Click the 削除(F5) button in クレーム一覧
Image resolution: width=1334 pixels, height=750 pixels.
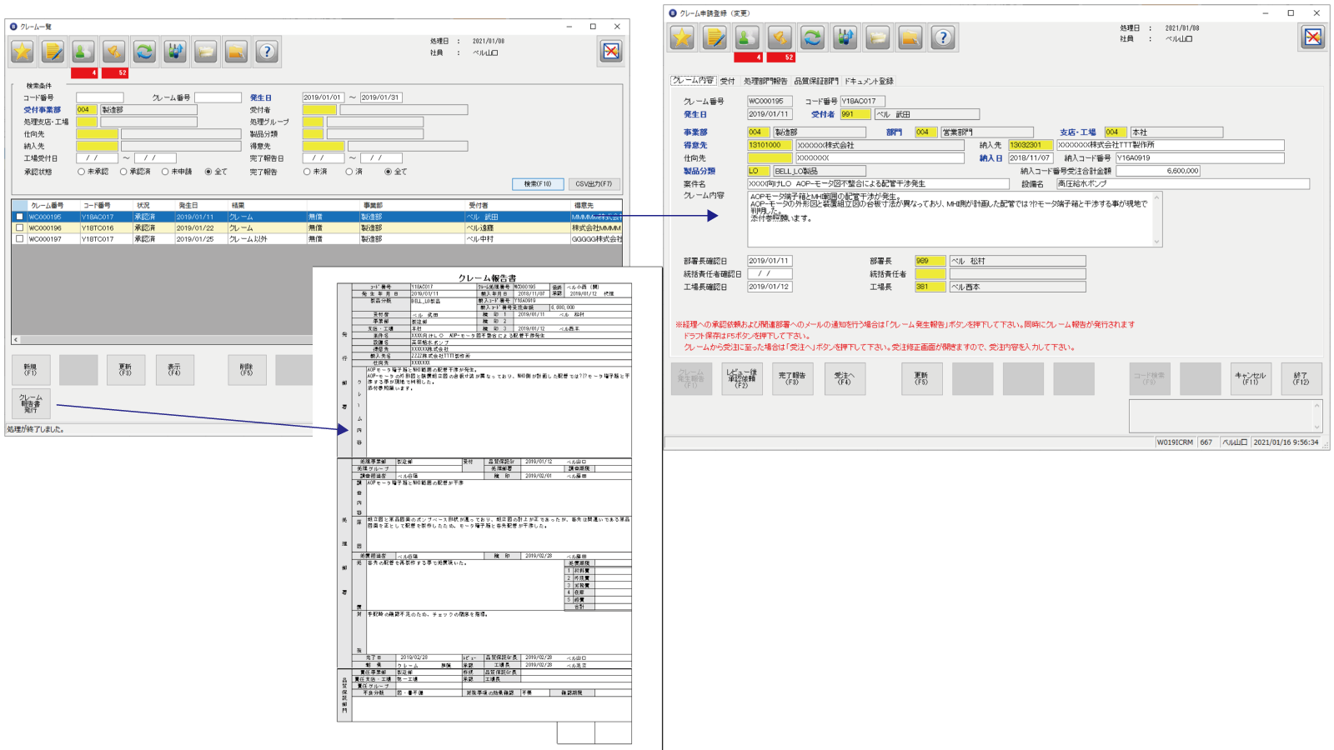click(x=247, y=370)
